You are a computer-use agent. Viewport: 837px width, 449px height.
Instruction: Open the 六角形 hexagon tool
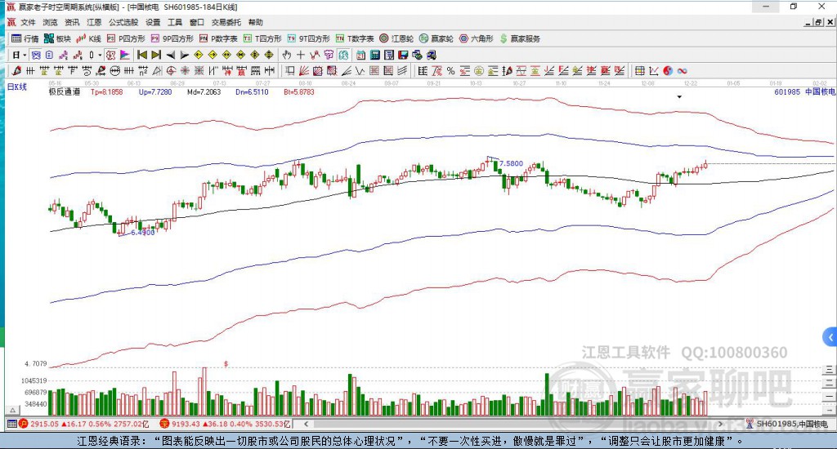point(477,38)
